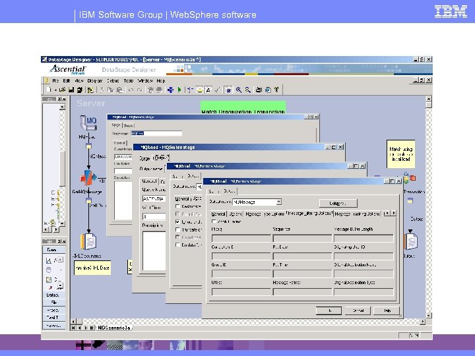The width and height of the screenshot is (475, 356).
Task: Open the Debug menu
Action: 113,81
